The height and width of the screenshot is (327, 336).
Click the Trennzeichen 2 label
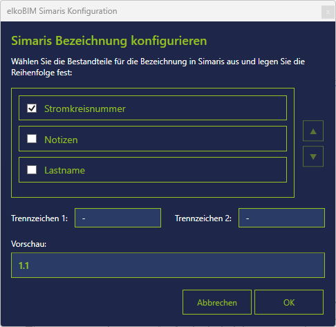coord(203,218)
